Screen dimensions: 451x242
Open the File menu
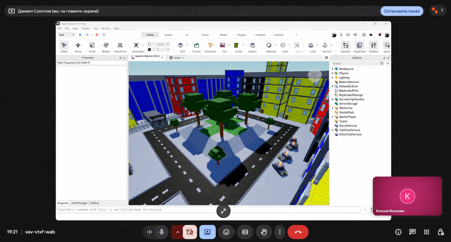coord(59,28)
